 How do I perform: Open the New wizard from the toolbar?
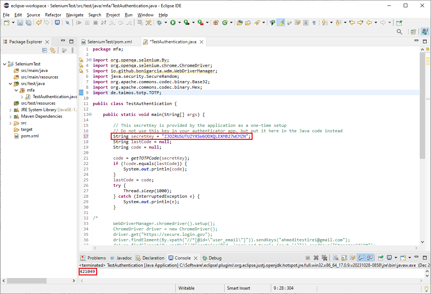tap(6, 22)
